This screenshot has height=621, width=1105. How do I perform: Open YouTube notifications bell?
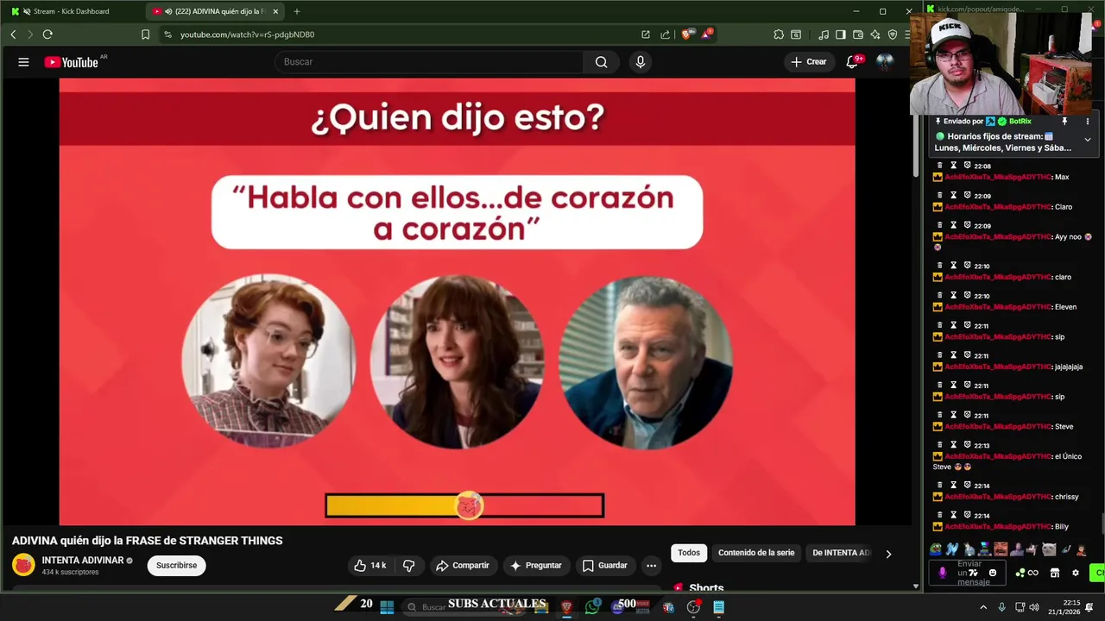852,62
